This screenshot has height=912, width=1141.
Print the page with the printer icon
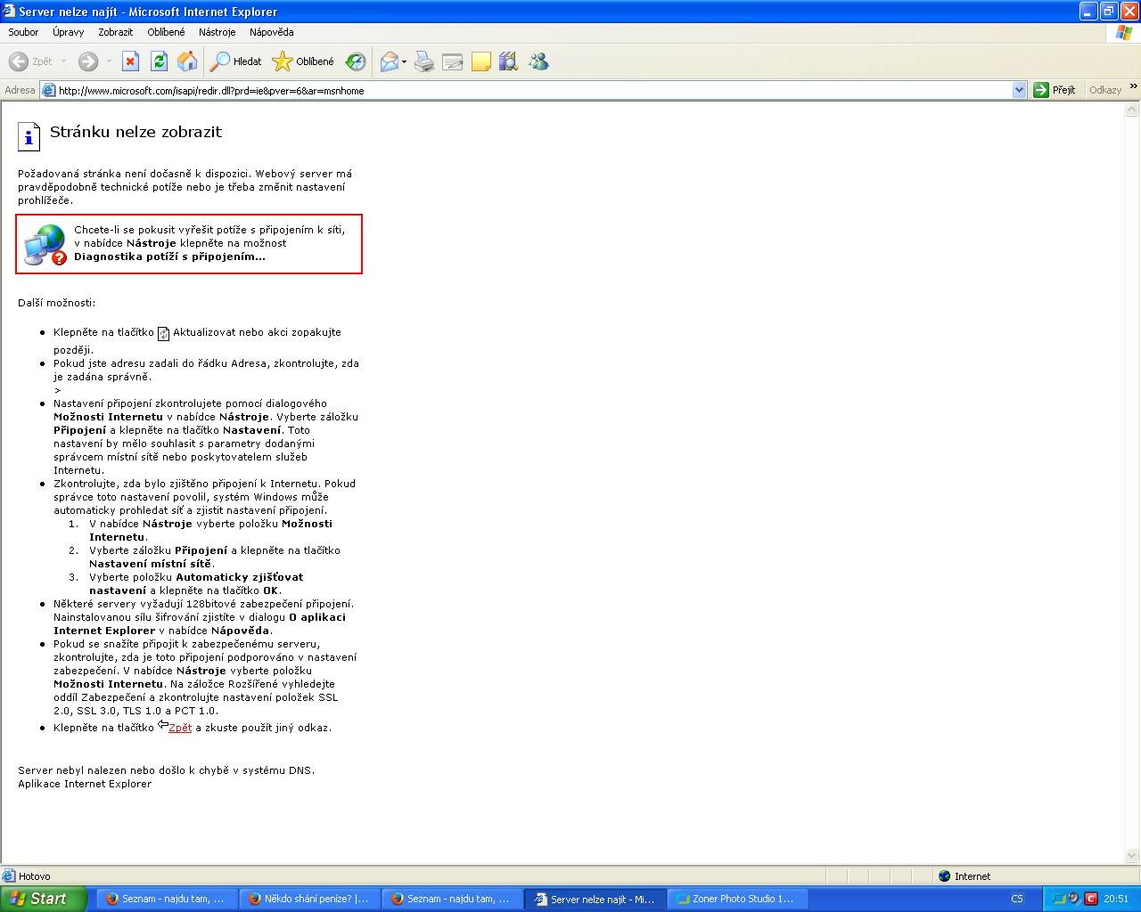(424, 61)
